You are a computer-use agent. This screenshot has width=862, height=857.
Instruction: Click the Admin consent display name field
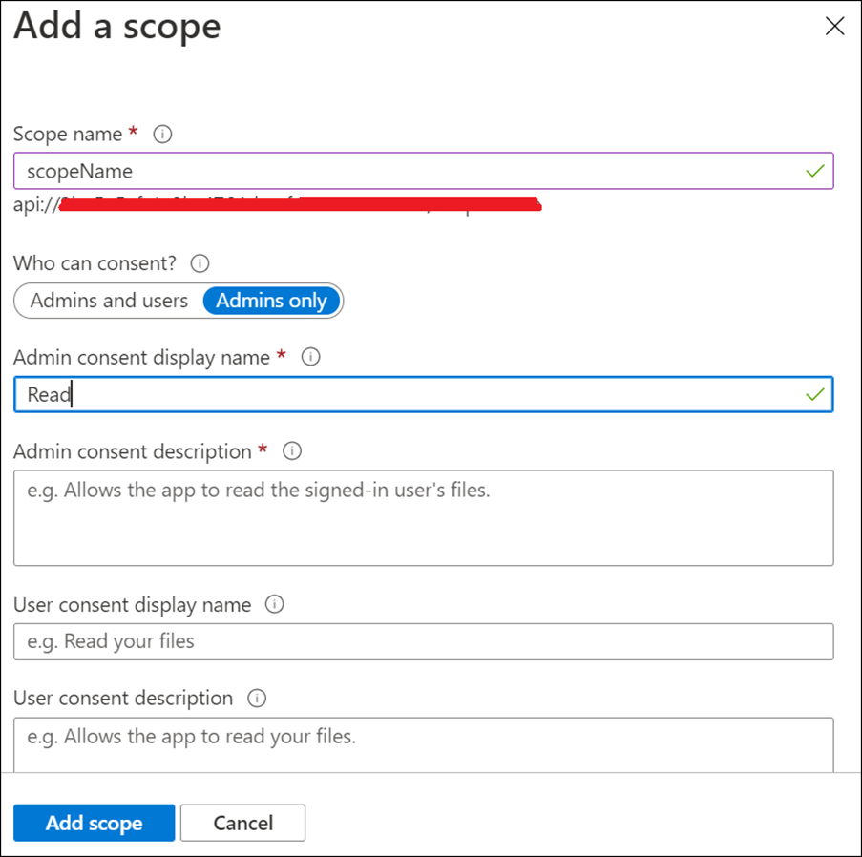(x=401, y=394)
